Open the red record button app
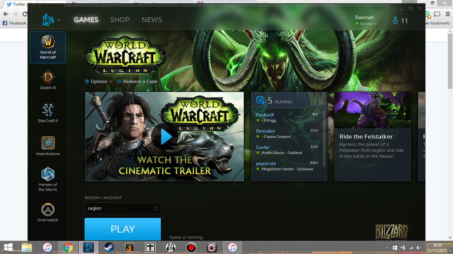The image size is (453, 254). tap(191, 248)
